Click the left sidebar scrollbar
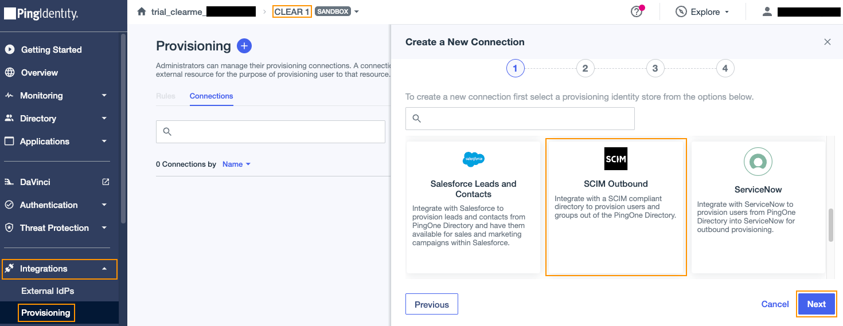Screen dimensions: 843x326 click(x=123, y=128)
